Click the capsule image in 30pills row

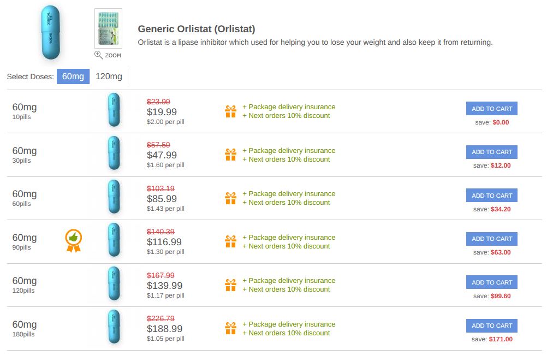[114, 153]
